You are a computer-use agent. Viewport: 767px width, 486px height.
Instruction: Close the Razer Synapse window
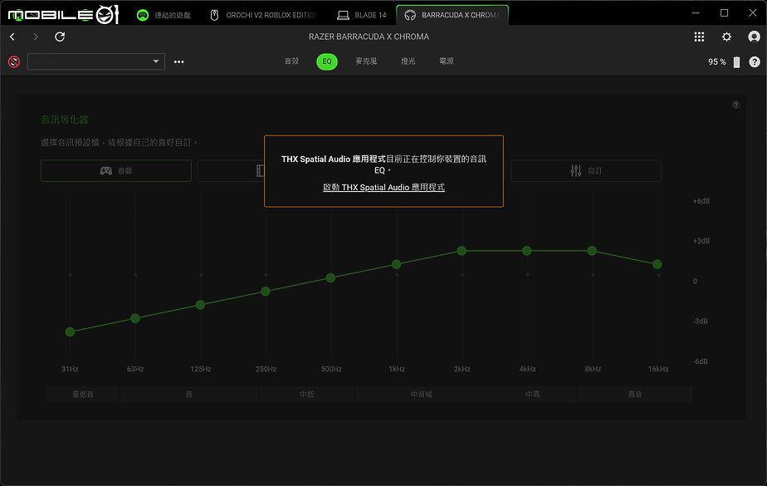click(x=753, y=13)
